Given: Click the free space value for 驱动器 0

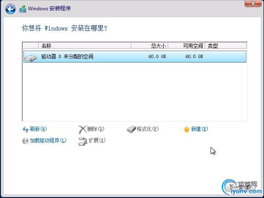Looking at the screenshot, I should [194, 56].
